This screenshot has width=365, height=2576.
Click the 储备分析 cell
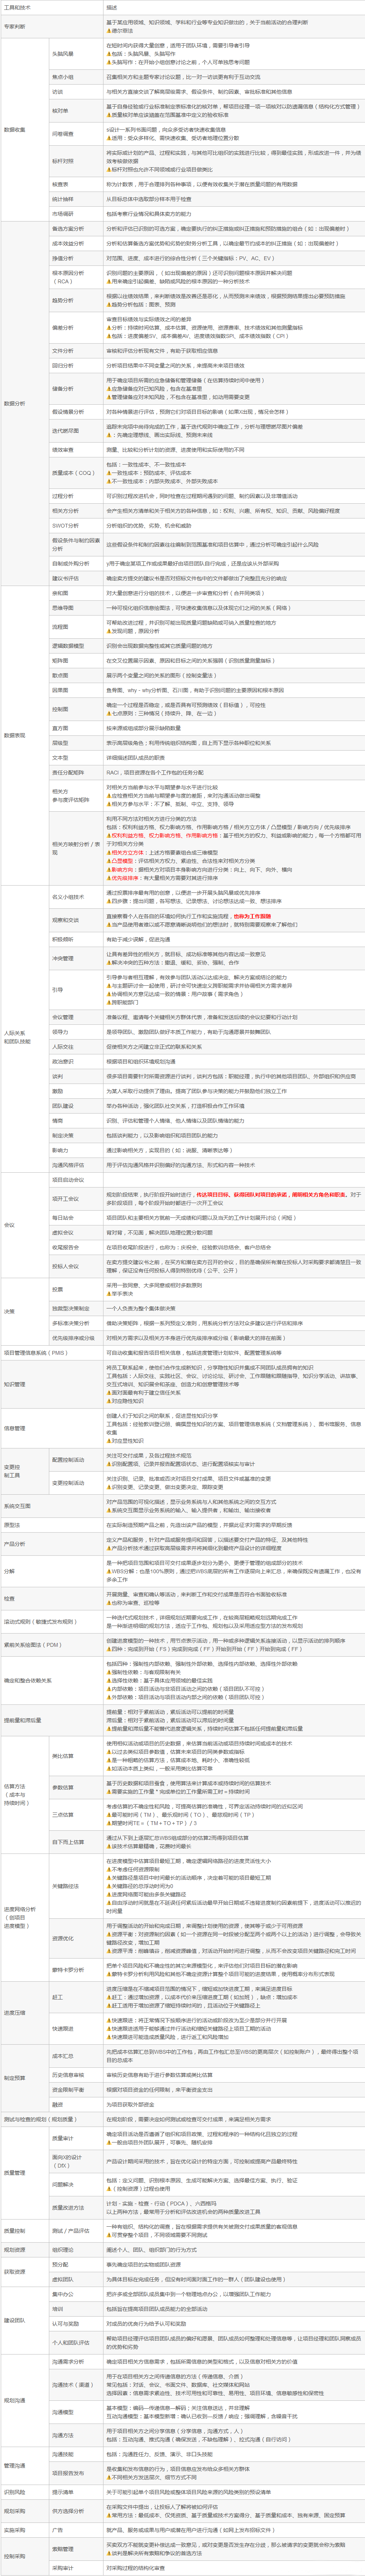coord(76,389)
